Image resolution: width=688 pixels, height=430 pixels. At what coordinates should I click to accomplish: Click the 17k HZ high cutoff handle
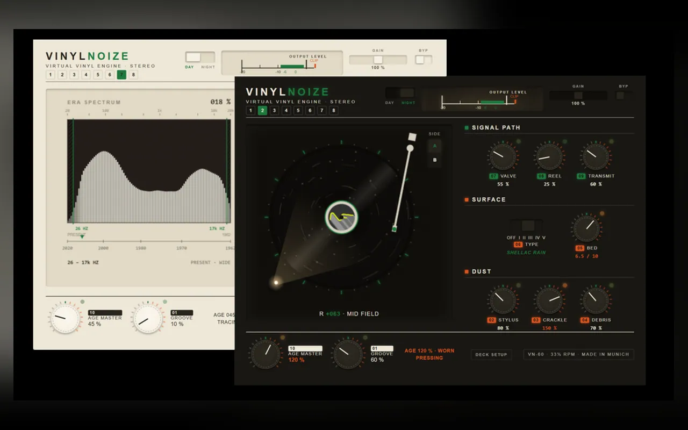tap(227, 171)
